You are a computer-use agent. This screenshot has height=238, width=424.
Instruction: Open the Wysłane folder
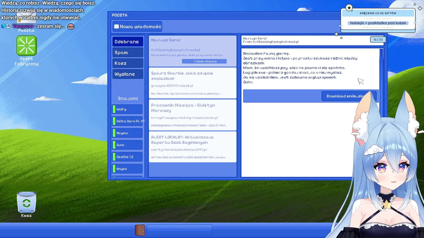[x=128, y=74]
